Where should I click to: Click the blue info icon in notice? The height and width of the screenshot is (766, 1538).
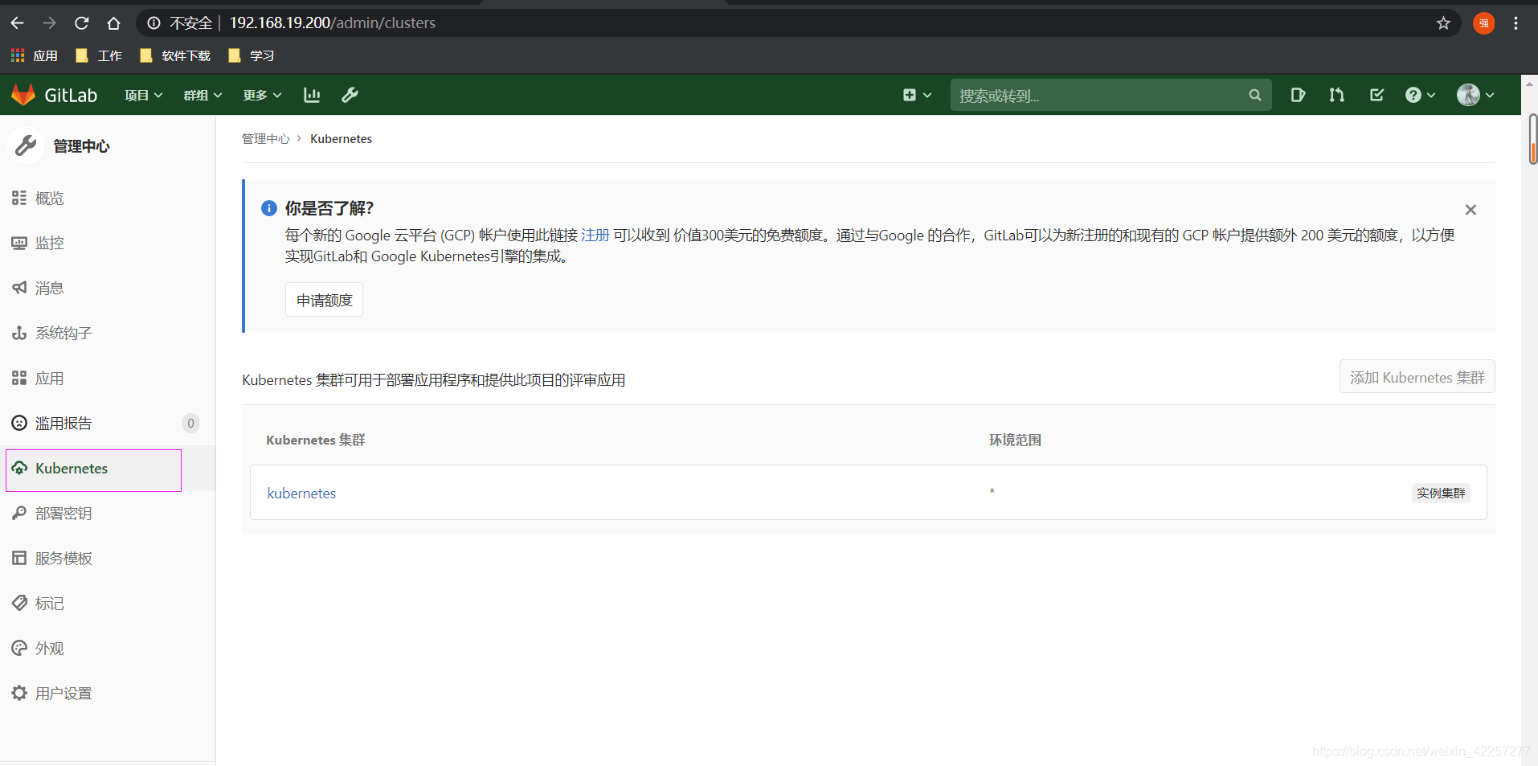tap(269, 208)
